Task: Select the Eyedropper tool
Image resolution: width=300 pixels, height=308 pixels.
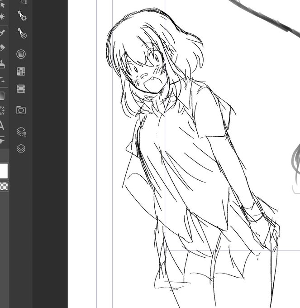Action: [x=2, y=33]
